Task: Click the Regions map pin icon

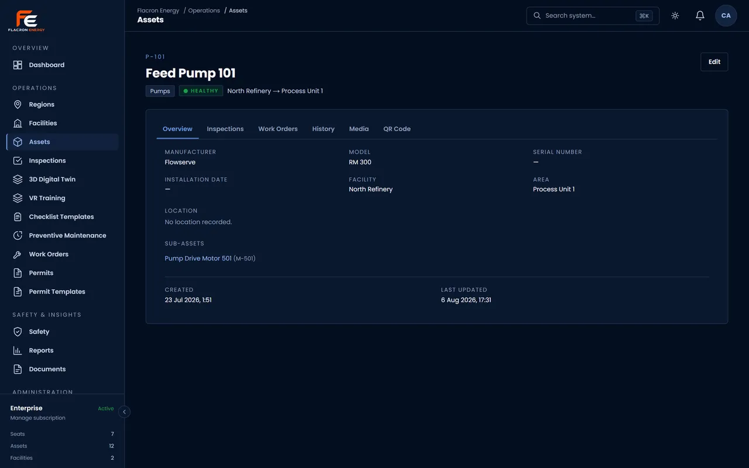Action: tap(18, 105)
